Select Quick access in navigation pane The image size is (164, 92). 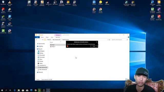point(41,44)
